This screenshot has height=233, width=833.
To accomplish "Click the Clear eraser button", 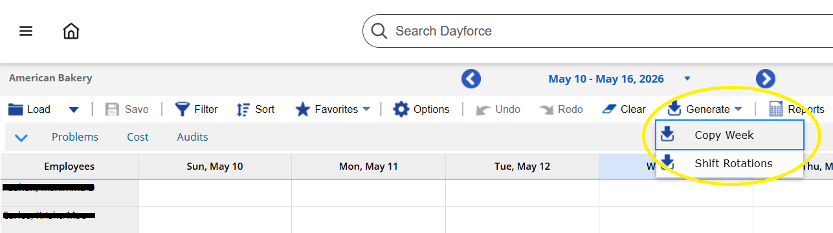I will click(x=623, y=110).
